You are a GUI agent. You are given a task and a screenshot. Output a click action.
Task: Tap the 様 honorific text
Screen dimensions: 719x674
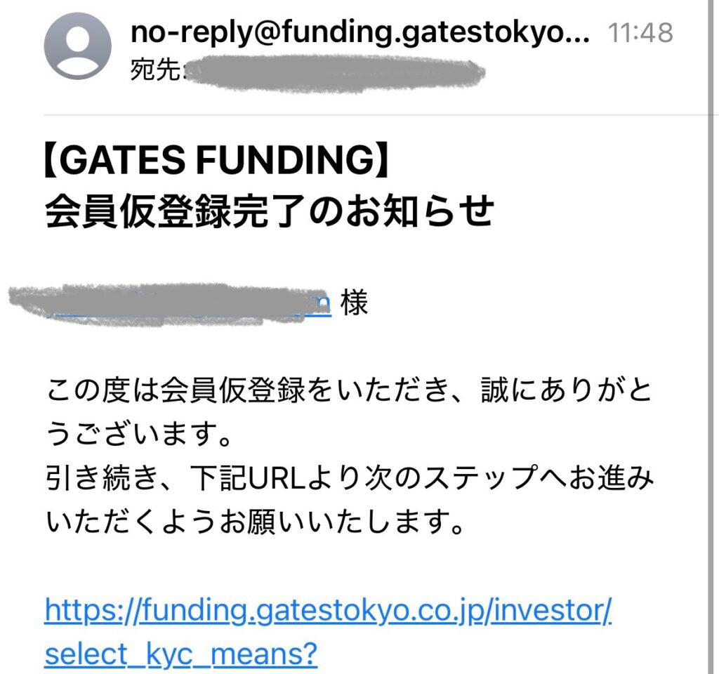tap(354, 303)
